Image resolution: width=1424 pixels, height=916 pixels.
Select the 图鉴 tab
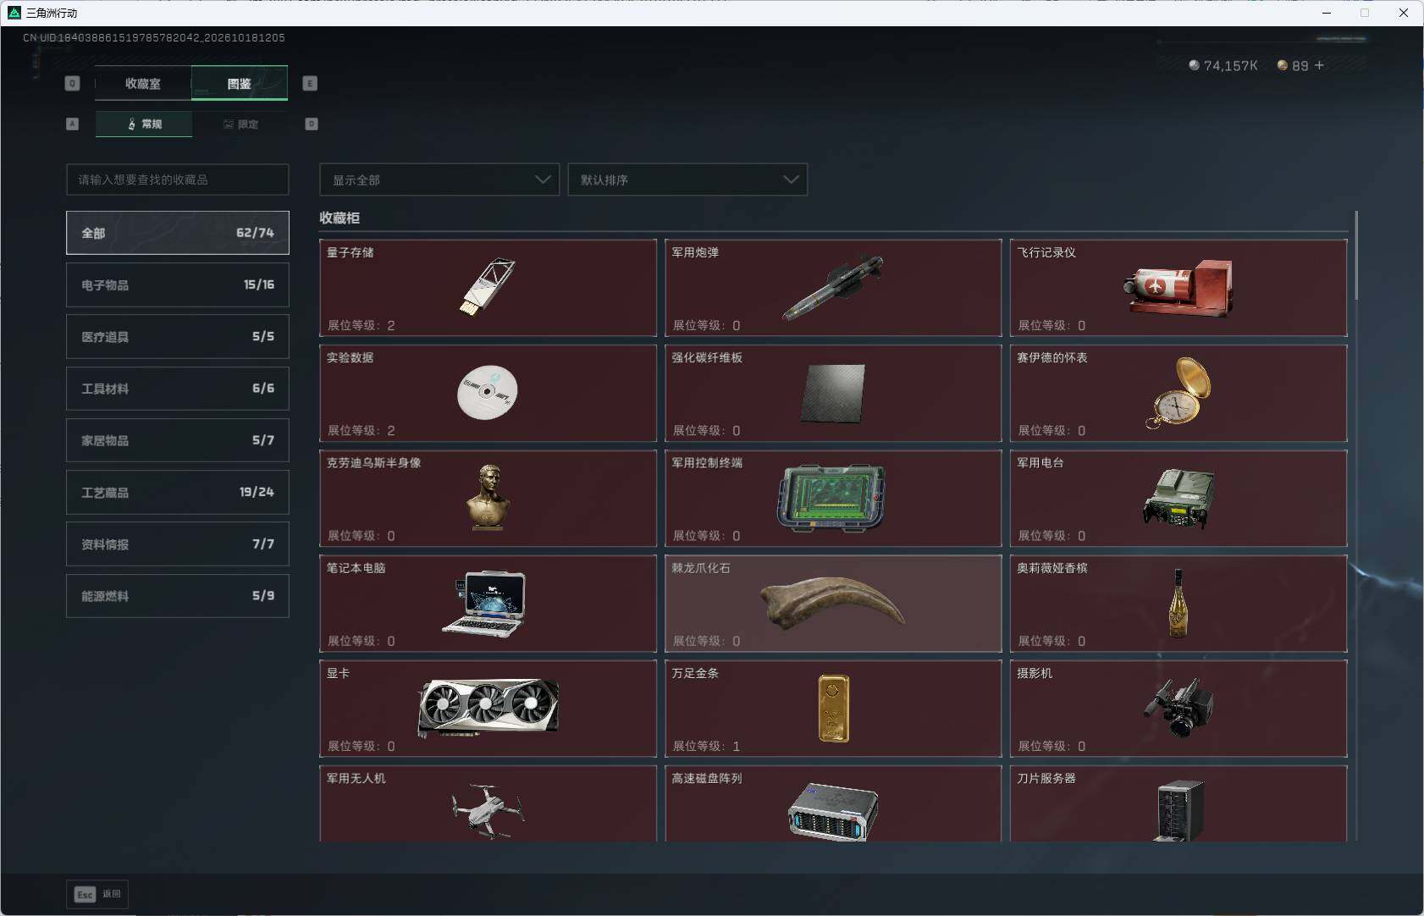[x=240, y=83]
